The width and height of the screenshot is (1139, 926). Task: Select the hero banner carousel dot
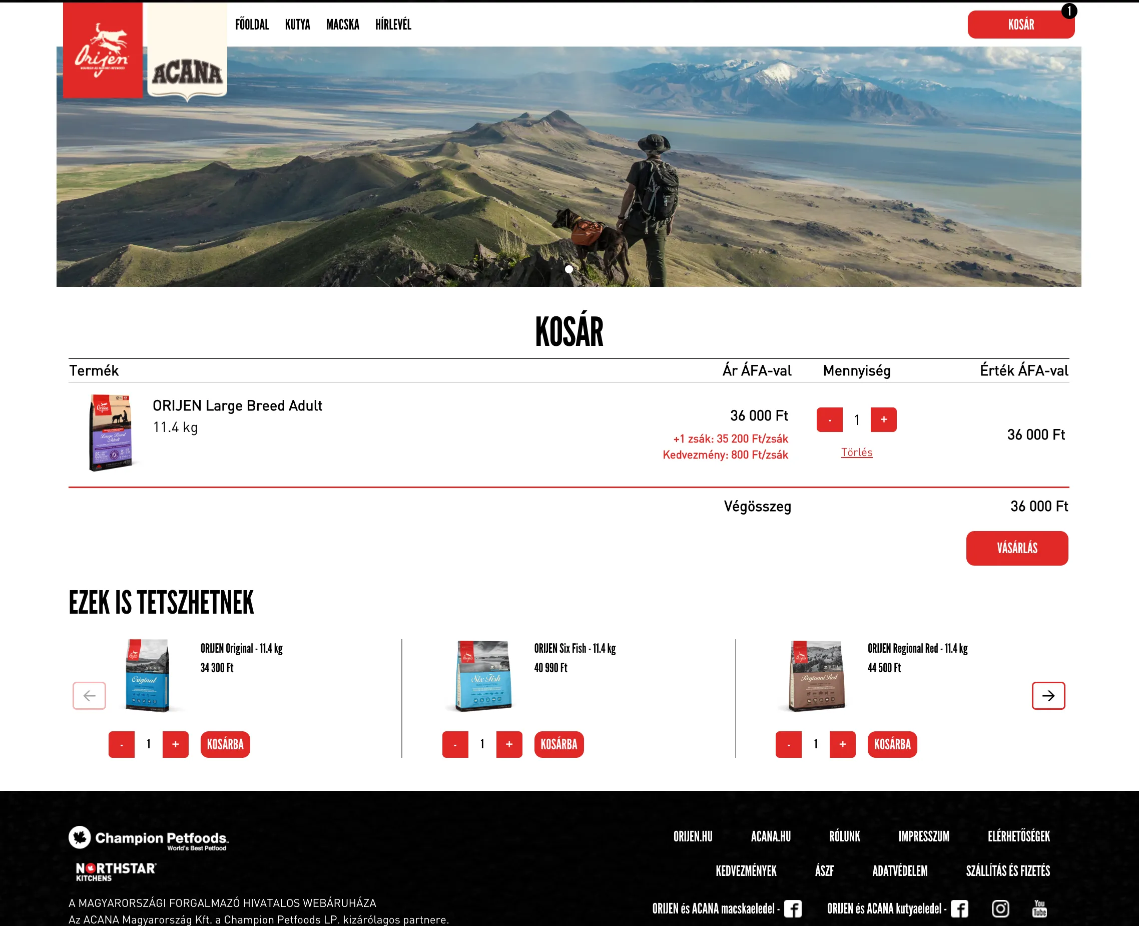(569, 269)
